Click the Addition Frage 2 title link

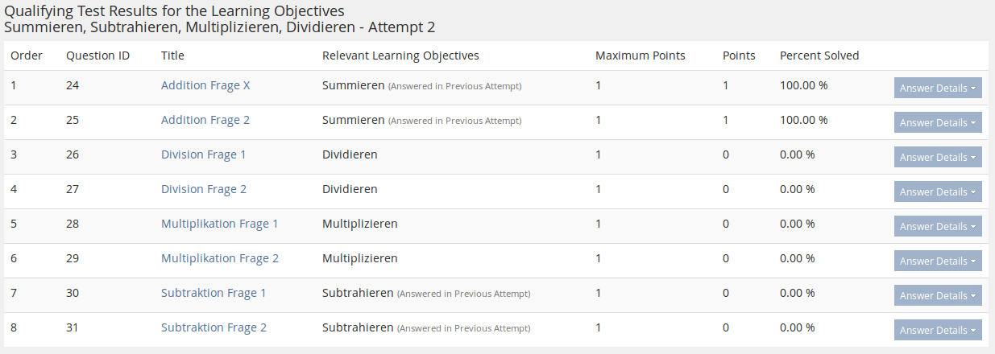pyautogui.click(x=205, y=120)
